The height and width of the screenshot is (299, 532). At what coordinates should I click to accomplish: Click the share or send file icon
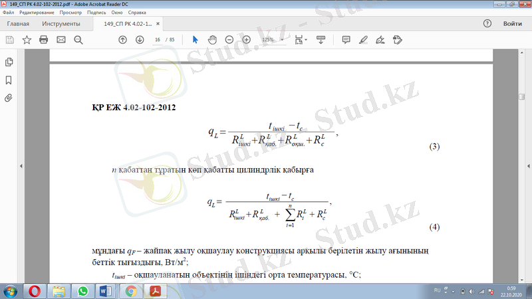397,40
